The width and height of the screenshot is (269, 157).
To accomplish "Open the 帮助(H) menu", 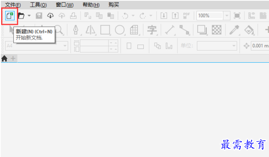I will point(91,5).
